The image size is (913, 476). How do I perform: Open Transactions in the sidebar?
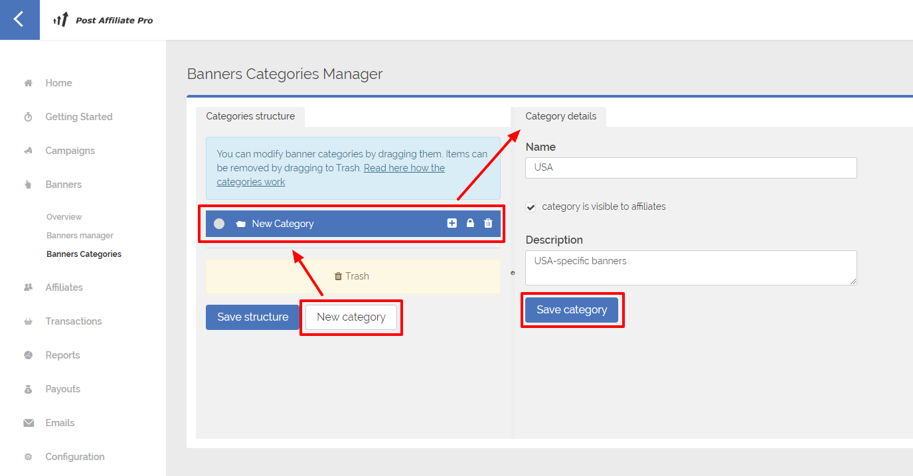tap(74, 321)
